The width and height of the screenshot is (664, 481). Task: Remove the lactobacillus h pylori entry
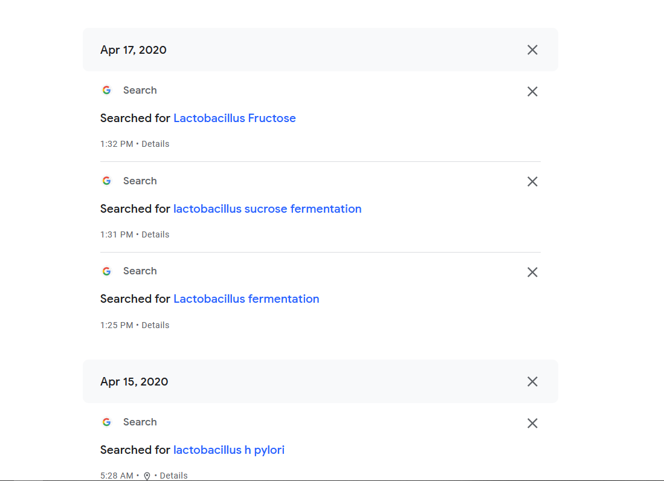tap(532, 424)
